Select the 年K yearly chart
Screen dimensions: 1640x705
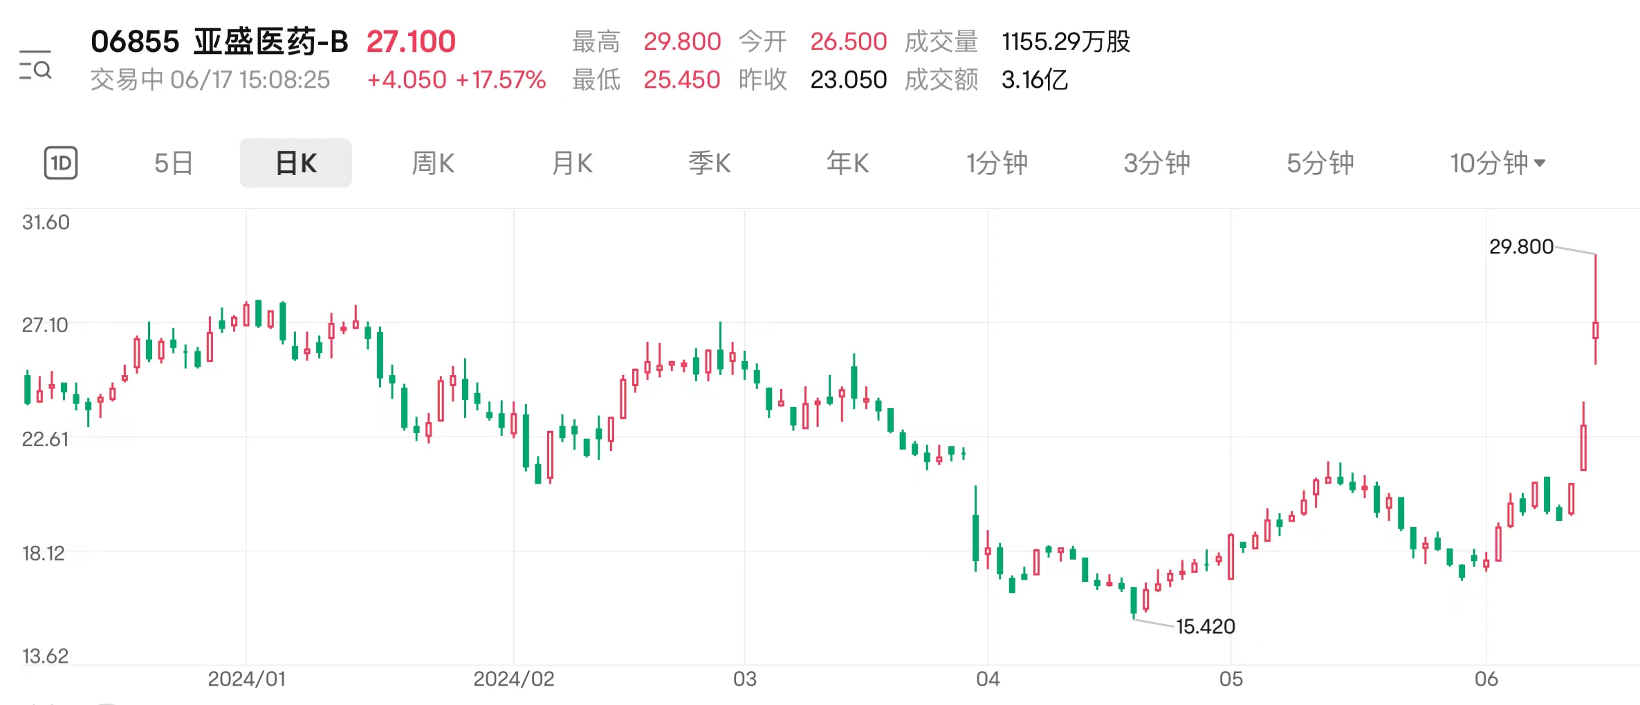pyautogui.click(x=847, y=163)
